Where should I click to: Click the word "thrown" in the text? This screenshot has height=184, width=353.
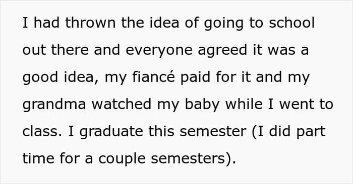pos(90,23)
